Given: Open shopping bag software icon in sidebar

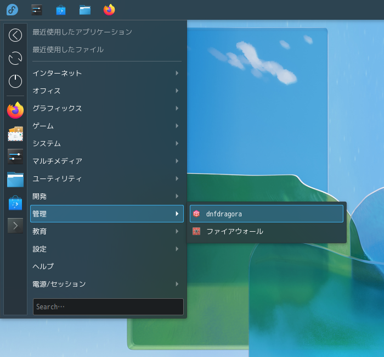Looking at the screenshot, I should 15,203.
